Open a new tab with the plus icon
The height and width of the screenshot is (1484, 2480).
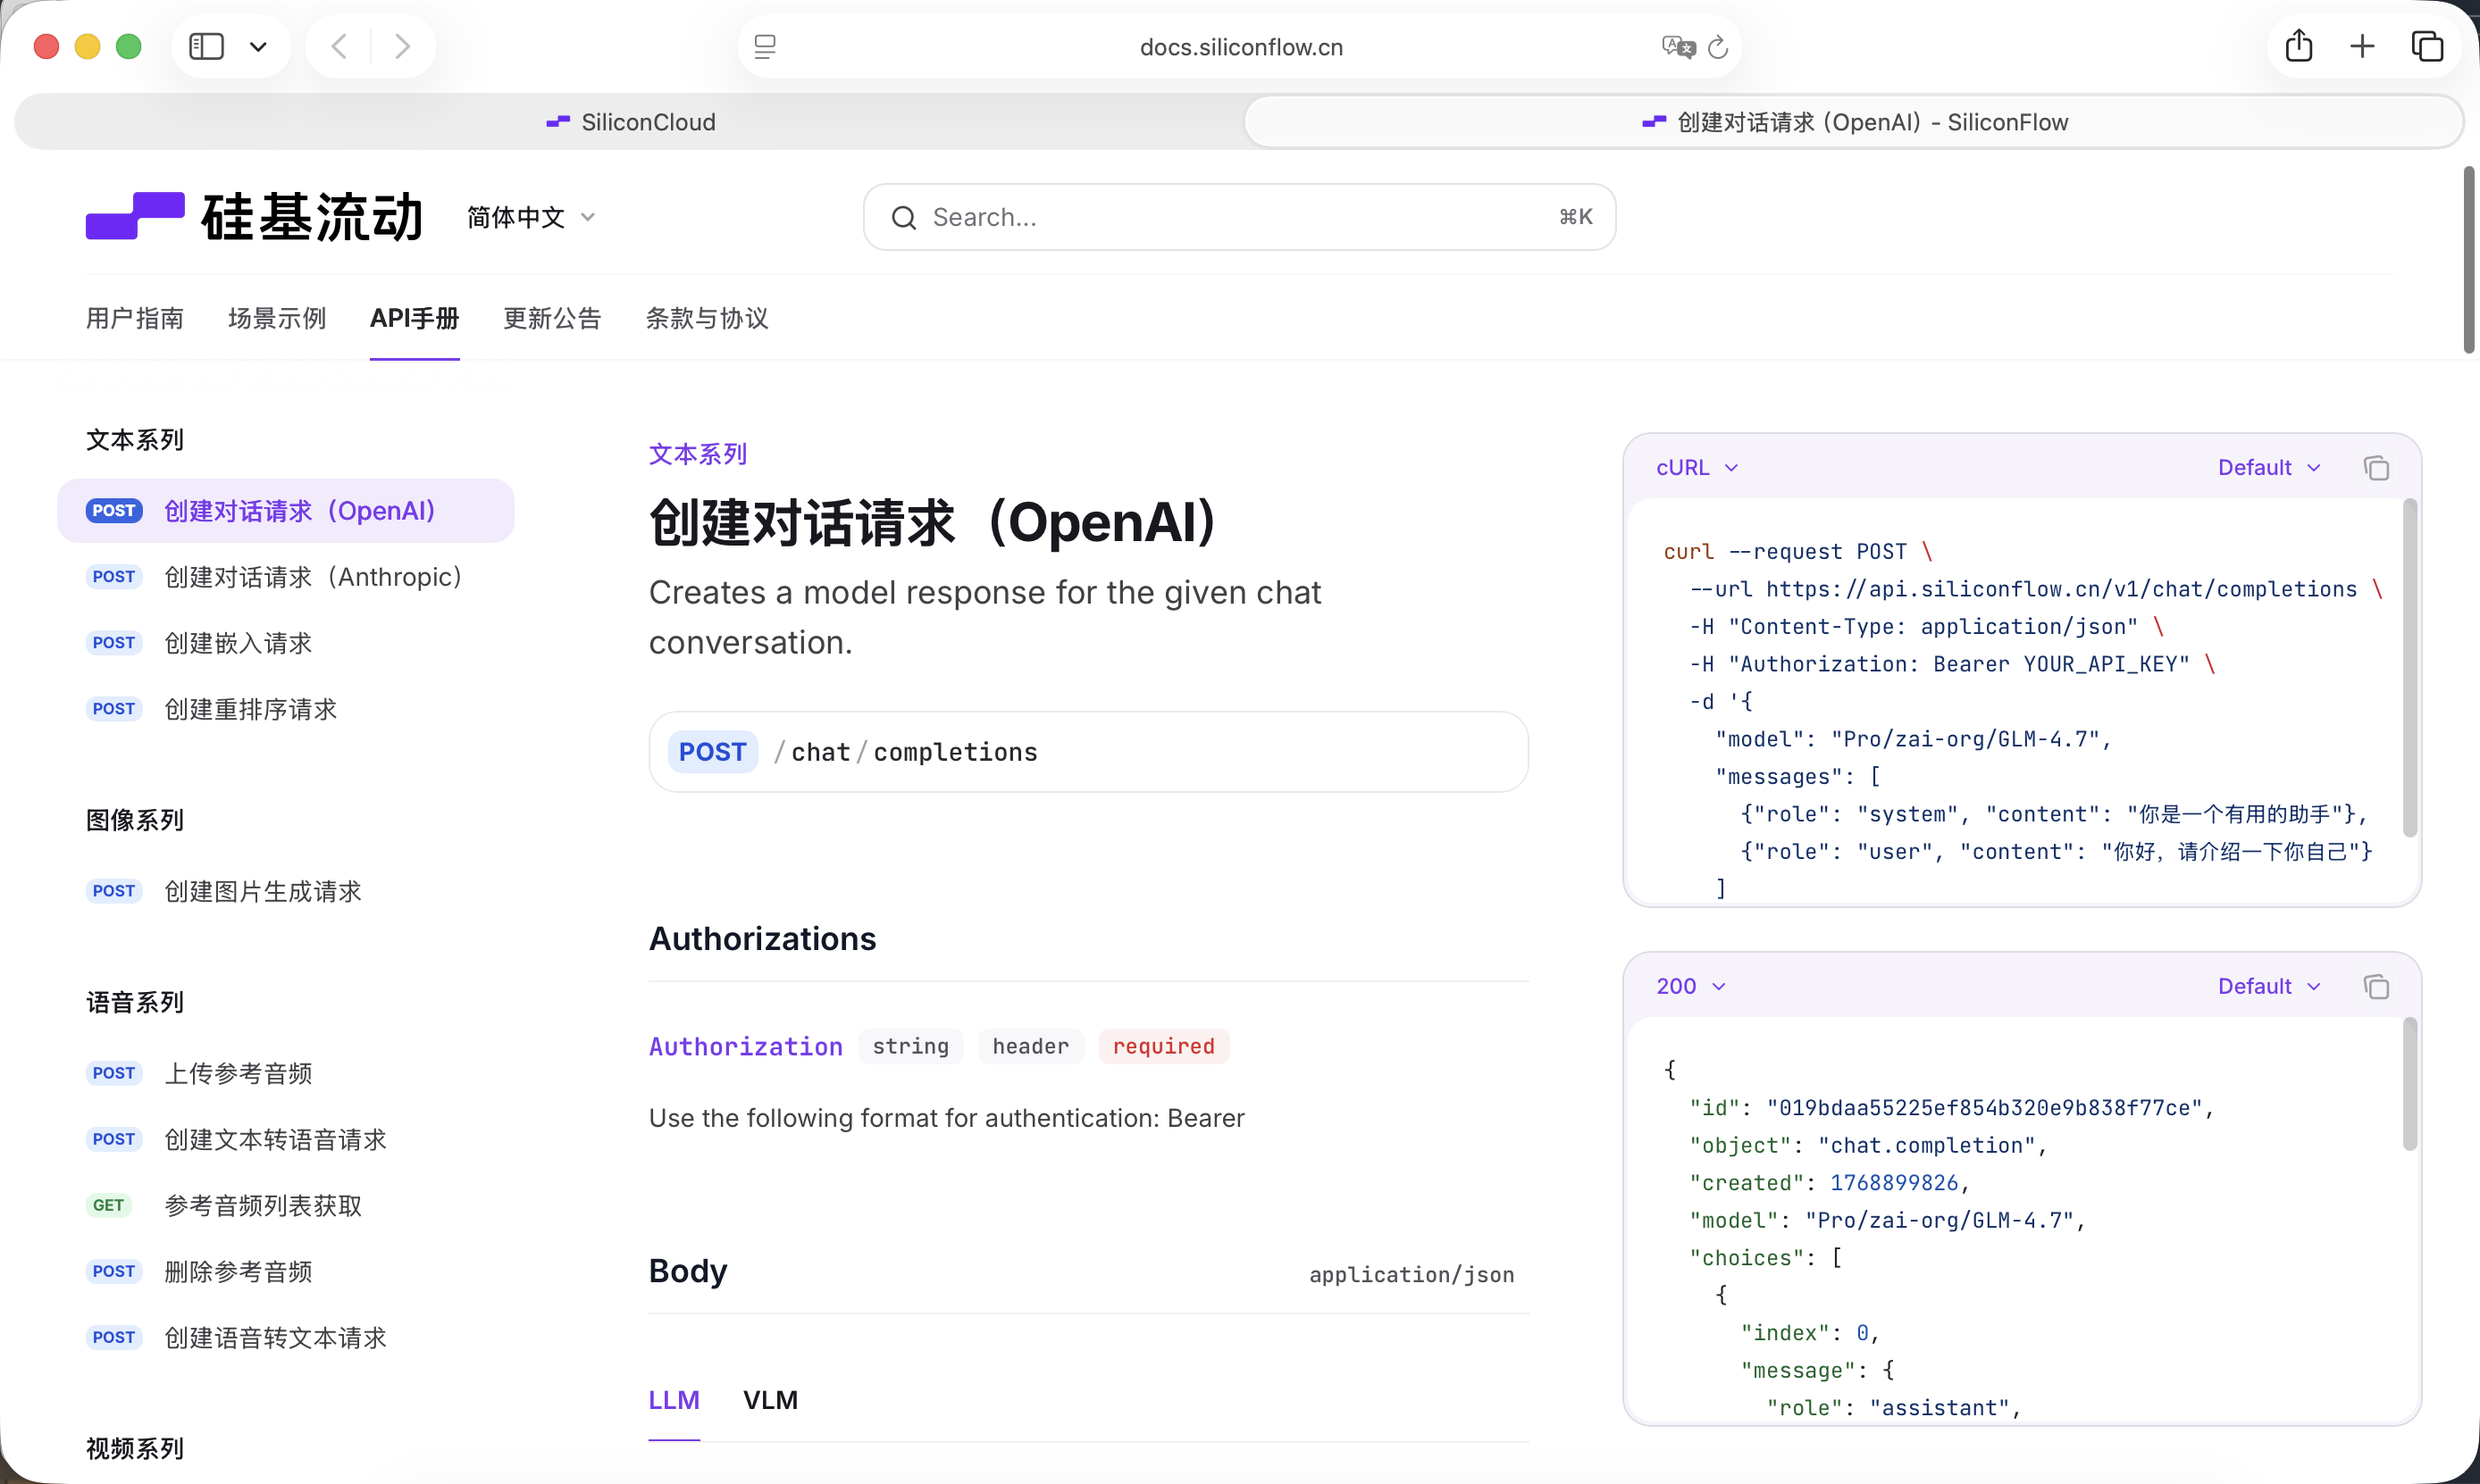coord(2362,46)
